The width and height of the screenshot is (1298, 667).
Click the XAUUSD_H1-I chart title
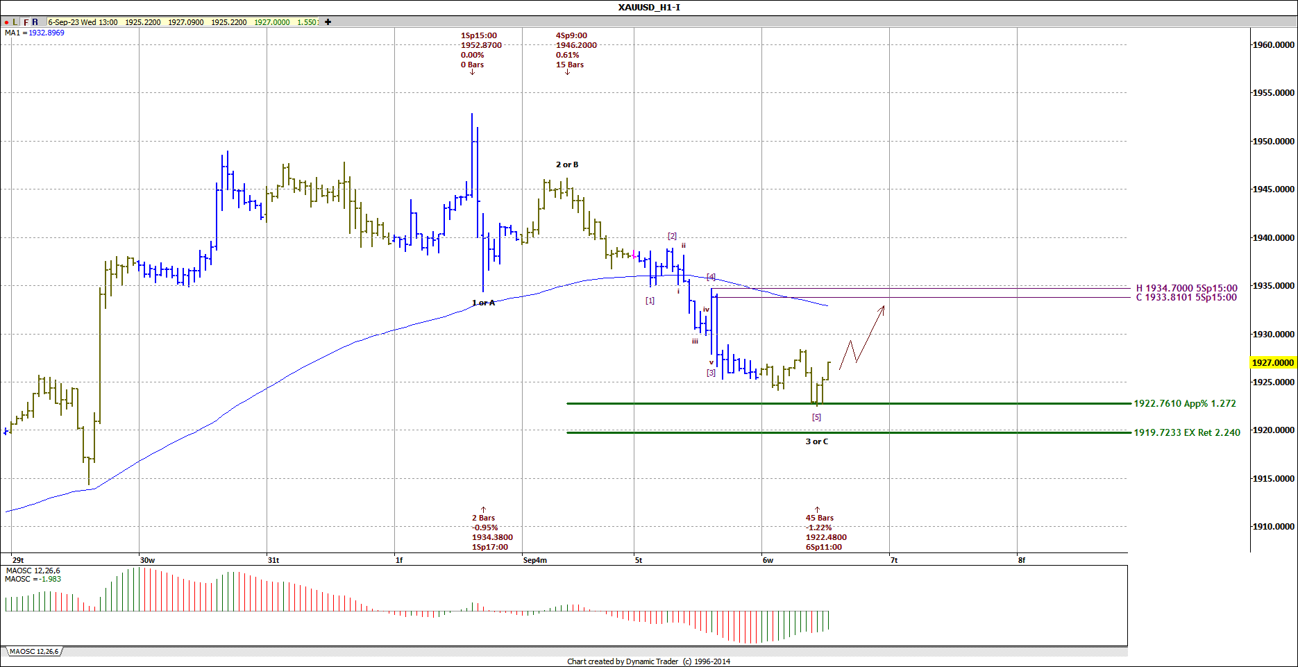coord(649,6)
